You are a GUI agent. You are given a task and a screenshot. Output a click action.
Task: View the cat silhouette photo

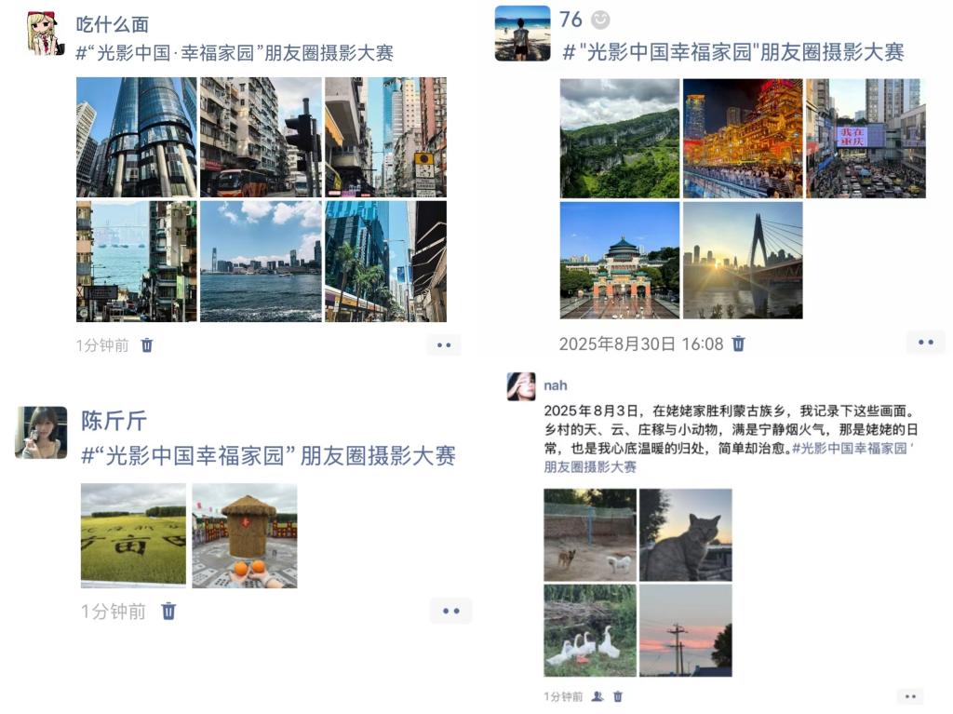pyautogui.click(x=686, y=534)
